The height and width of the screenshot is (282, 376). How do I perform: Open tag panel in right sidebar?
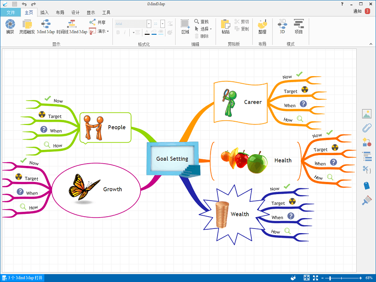click(x=367, y=185)
